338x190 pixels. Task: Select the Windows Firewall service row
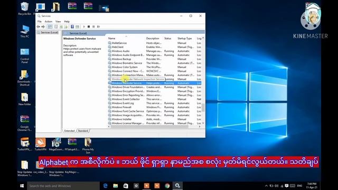tap(154, 107)
